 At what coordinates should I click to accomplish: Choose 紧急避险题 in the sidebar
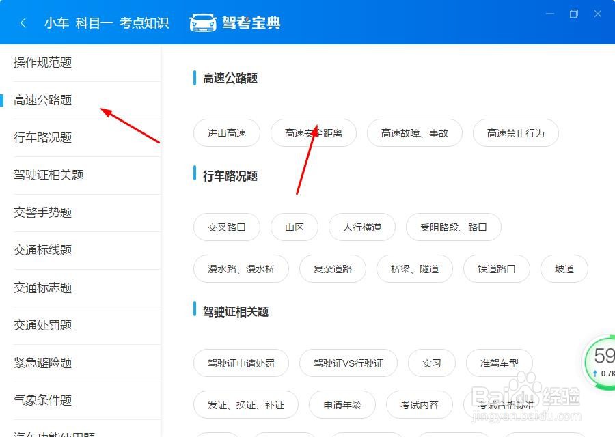click(81, 363)
